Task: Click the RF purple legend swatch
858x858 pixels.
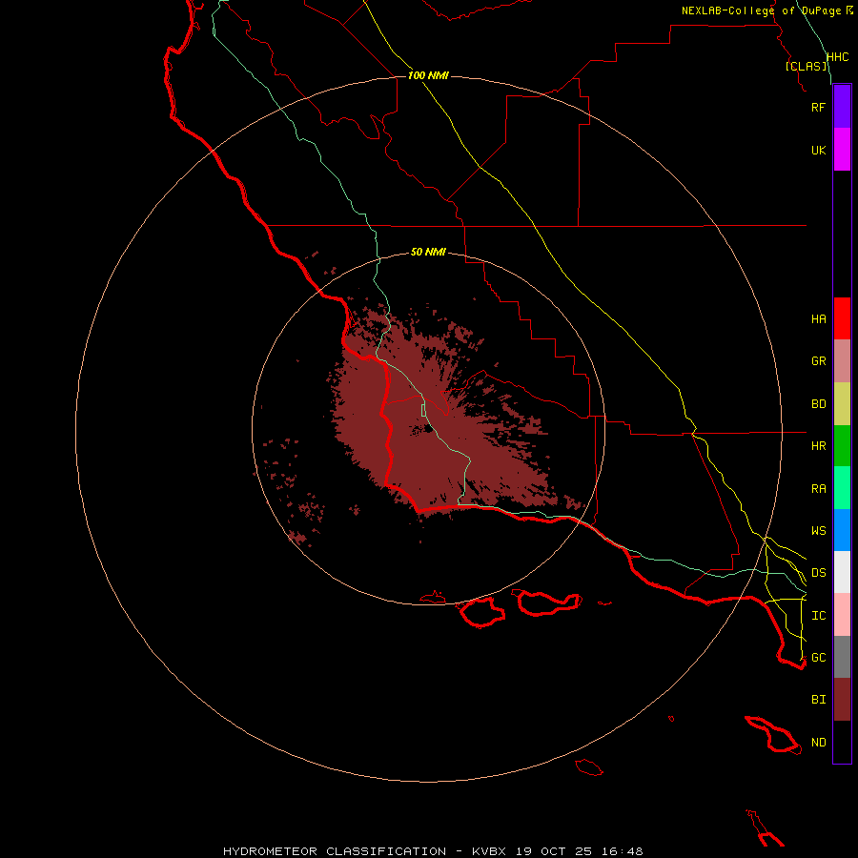Action: [x=842, y=107]
